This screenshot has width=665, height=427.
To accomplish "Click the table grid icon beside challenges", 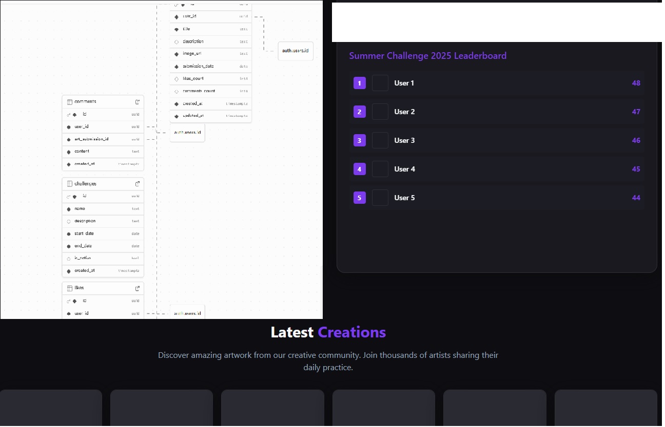I will [70, 184].
